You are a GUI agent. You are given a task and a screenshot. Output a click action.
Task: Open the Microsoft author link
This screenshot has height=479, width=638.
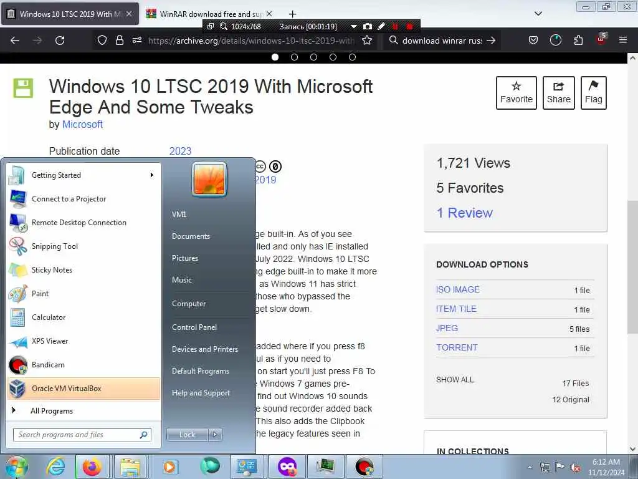point(82,124)
